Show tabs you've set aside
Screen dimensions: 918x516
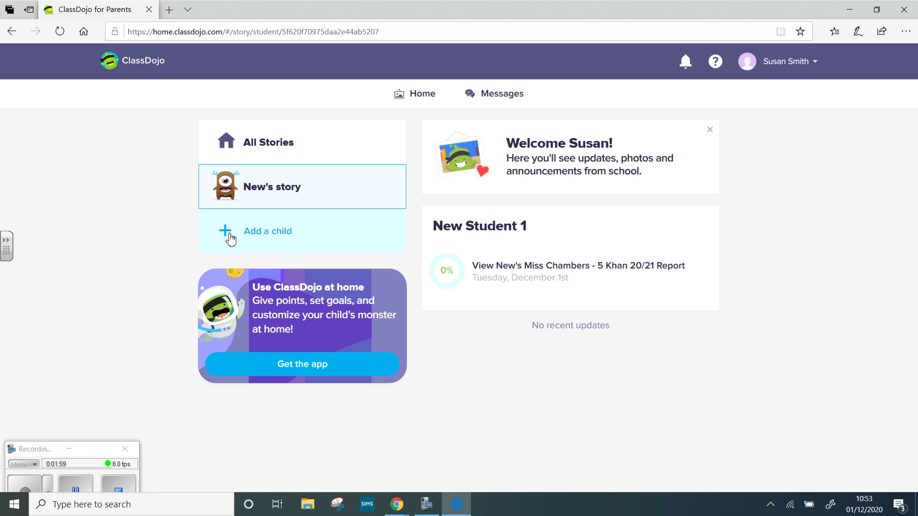10,10
